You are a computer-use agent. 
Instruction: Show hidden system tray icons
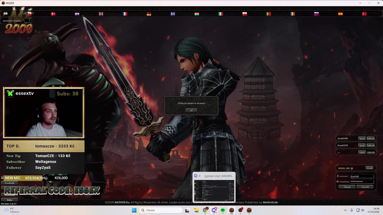pos(345,210)
